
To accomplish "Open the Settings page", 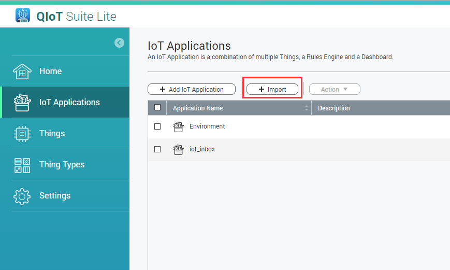I will tap(65, 195).
